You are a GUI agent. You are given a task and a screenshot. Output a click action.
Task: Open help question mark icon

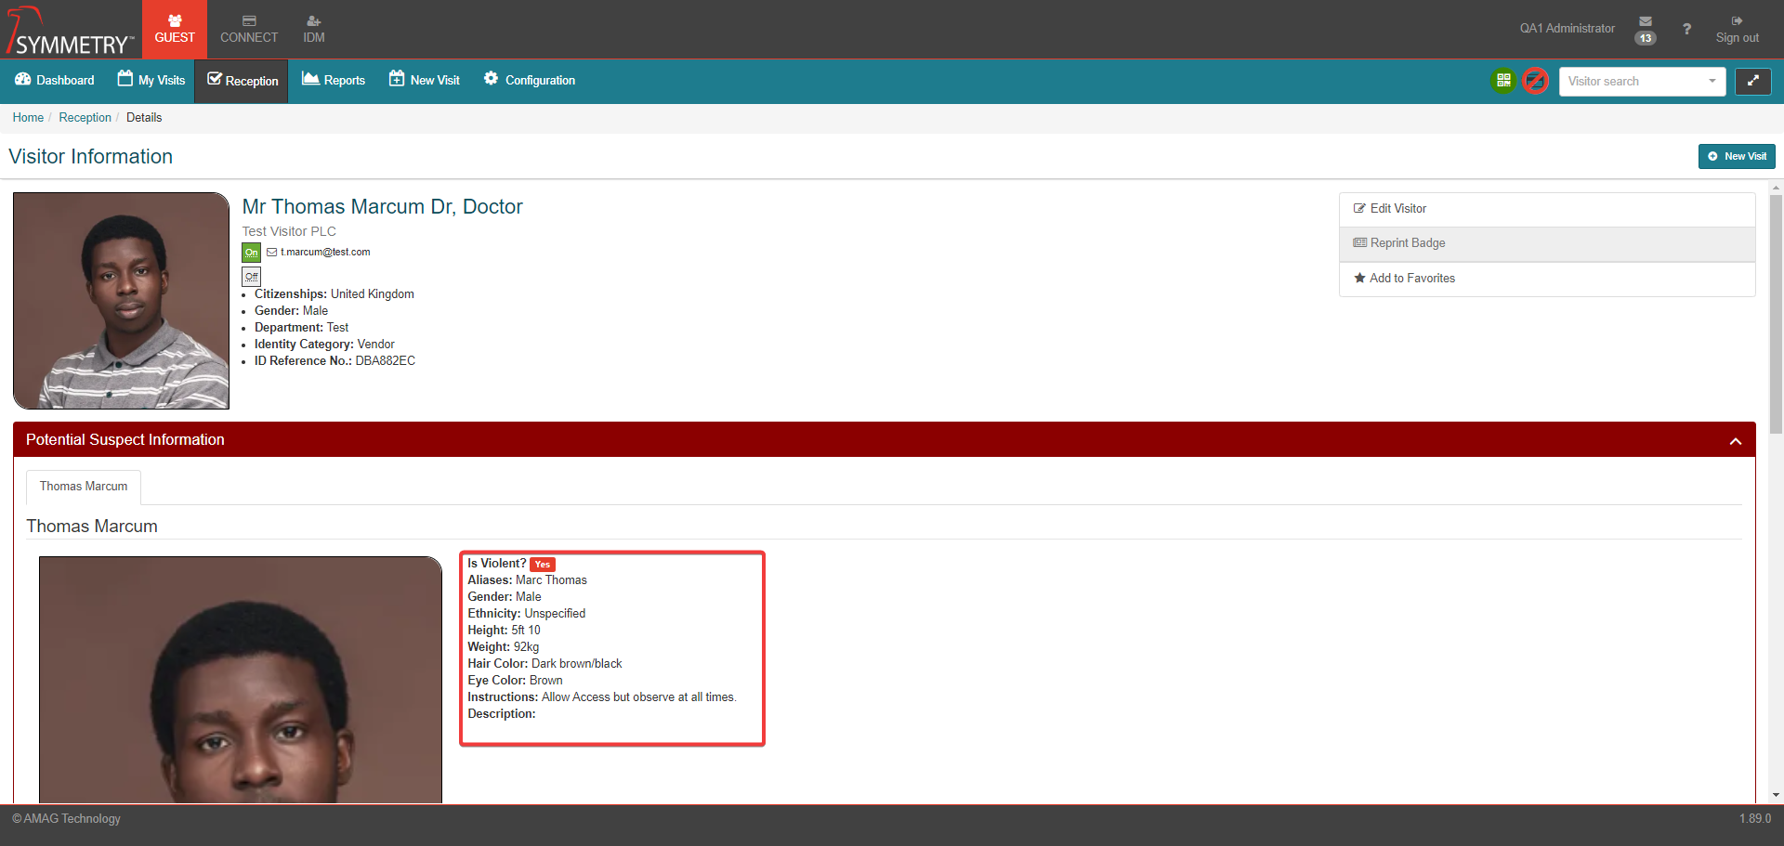[x=1686, y=29]
